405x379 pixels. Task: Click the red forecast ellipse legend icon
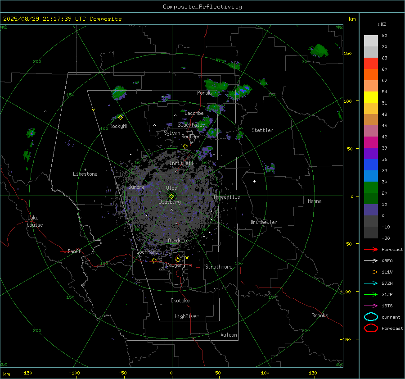pos(371,328)
